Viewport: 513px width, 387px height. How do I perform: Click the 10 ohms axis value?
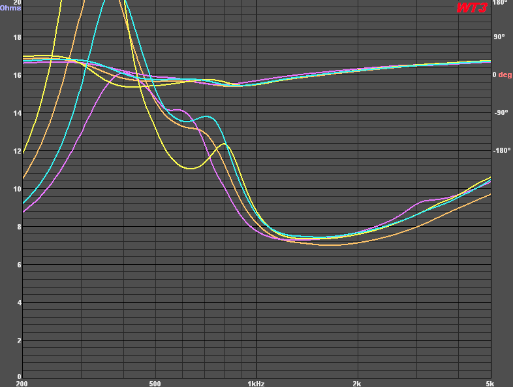(x=17, y=189)
